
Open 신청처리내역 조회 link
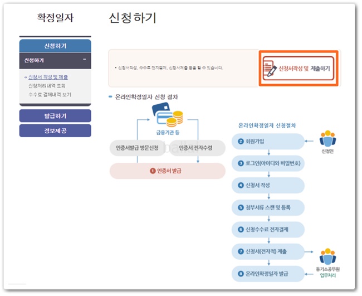click(x=47, y=86)
